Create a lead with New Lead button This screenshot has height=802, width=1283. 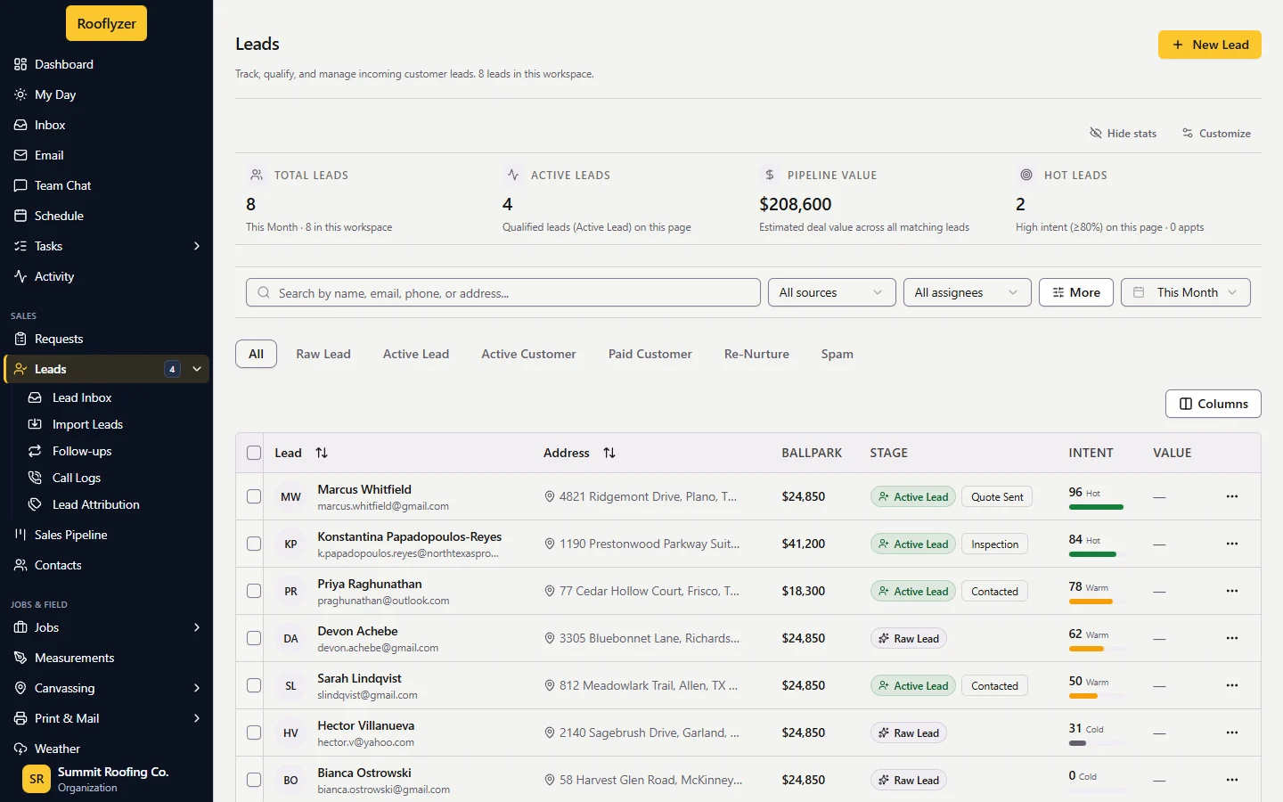point(1210,45)
